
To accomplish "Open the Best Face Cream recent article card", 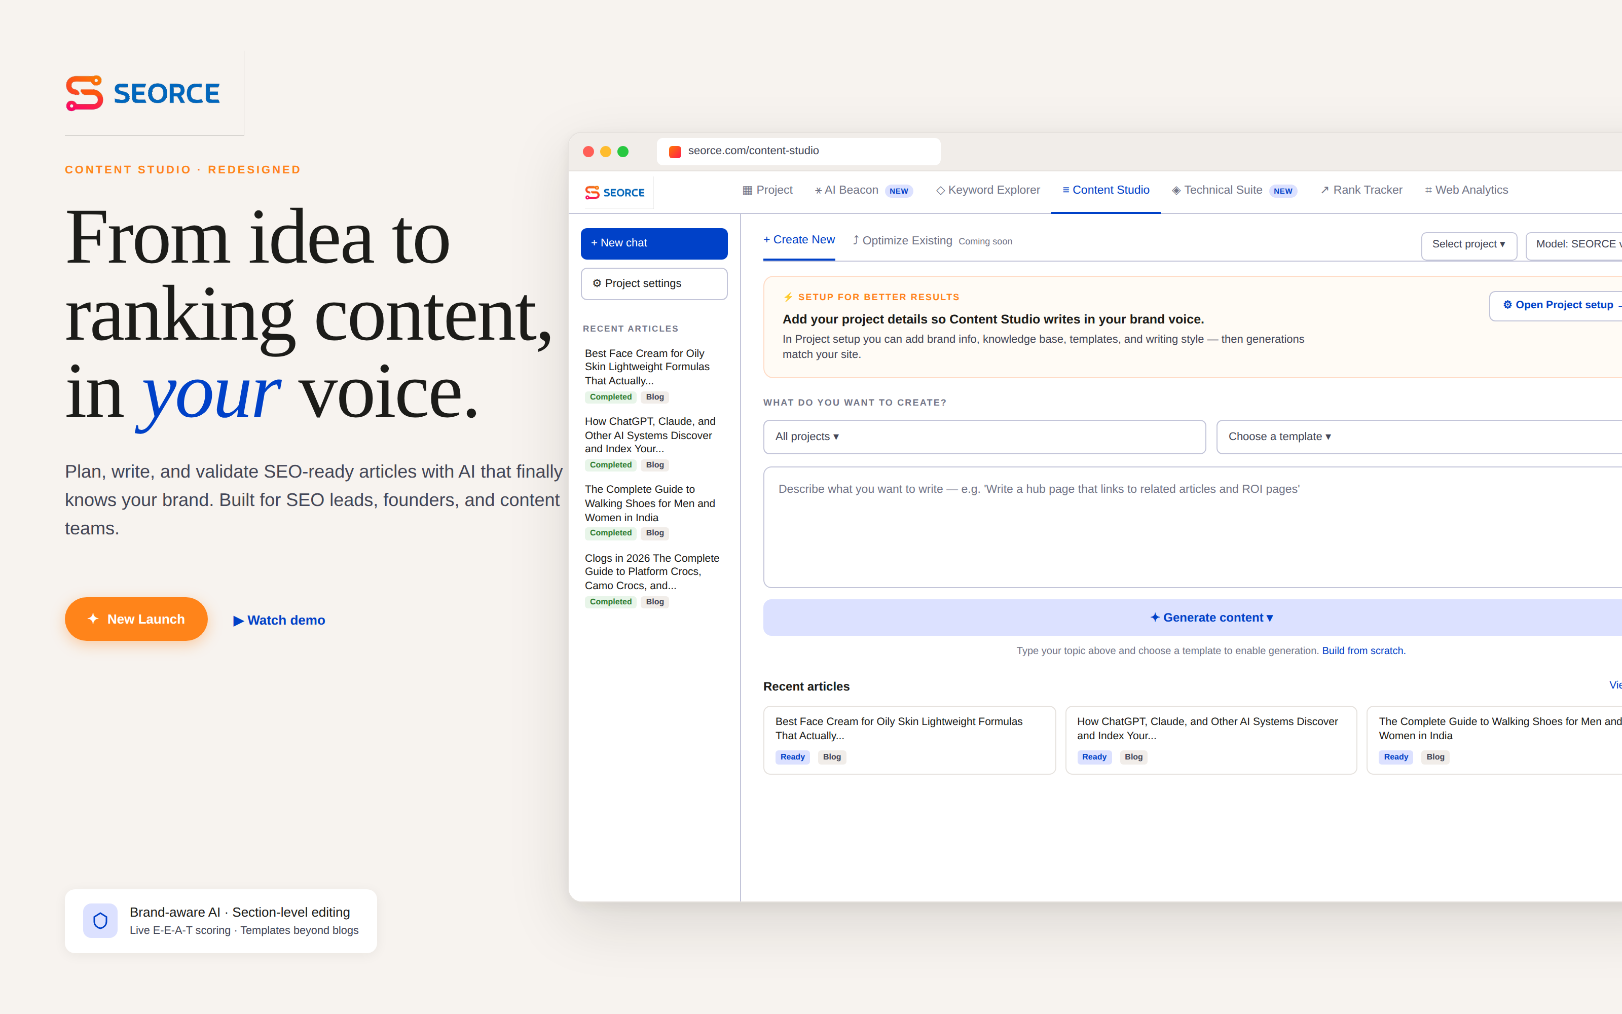I will pyautogui.click(x=909, y=740).
